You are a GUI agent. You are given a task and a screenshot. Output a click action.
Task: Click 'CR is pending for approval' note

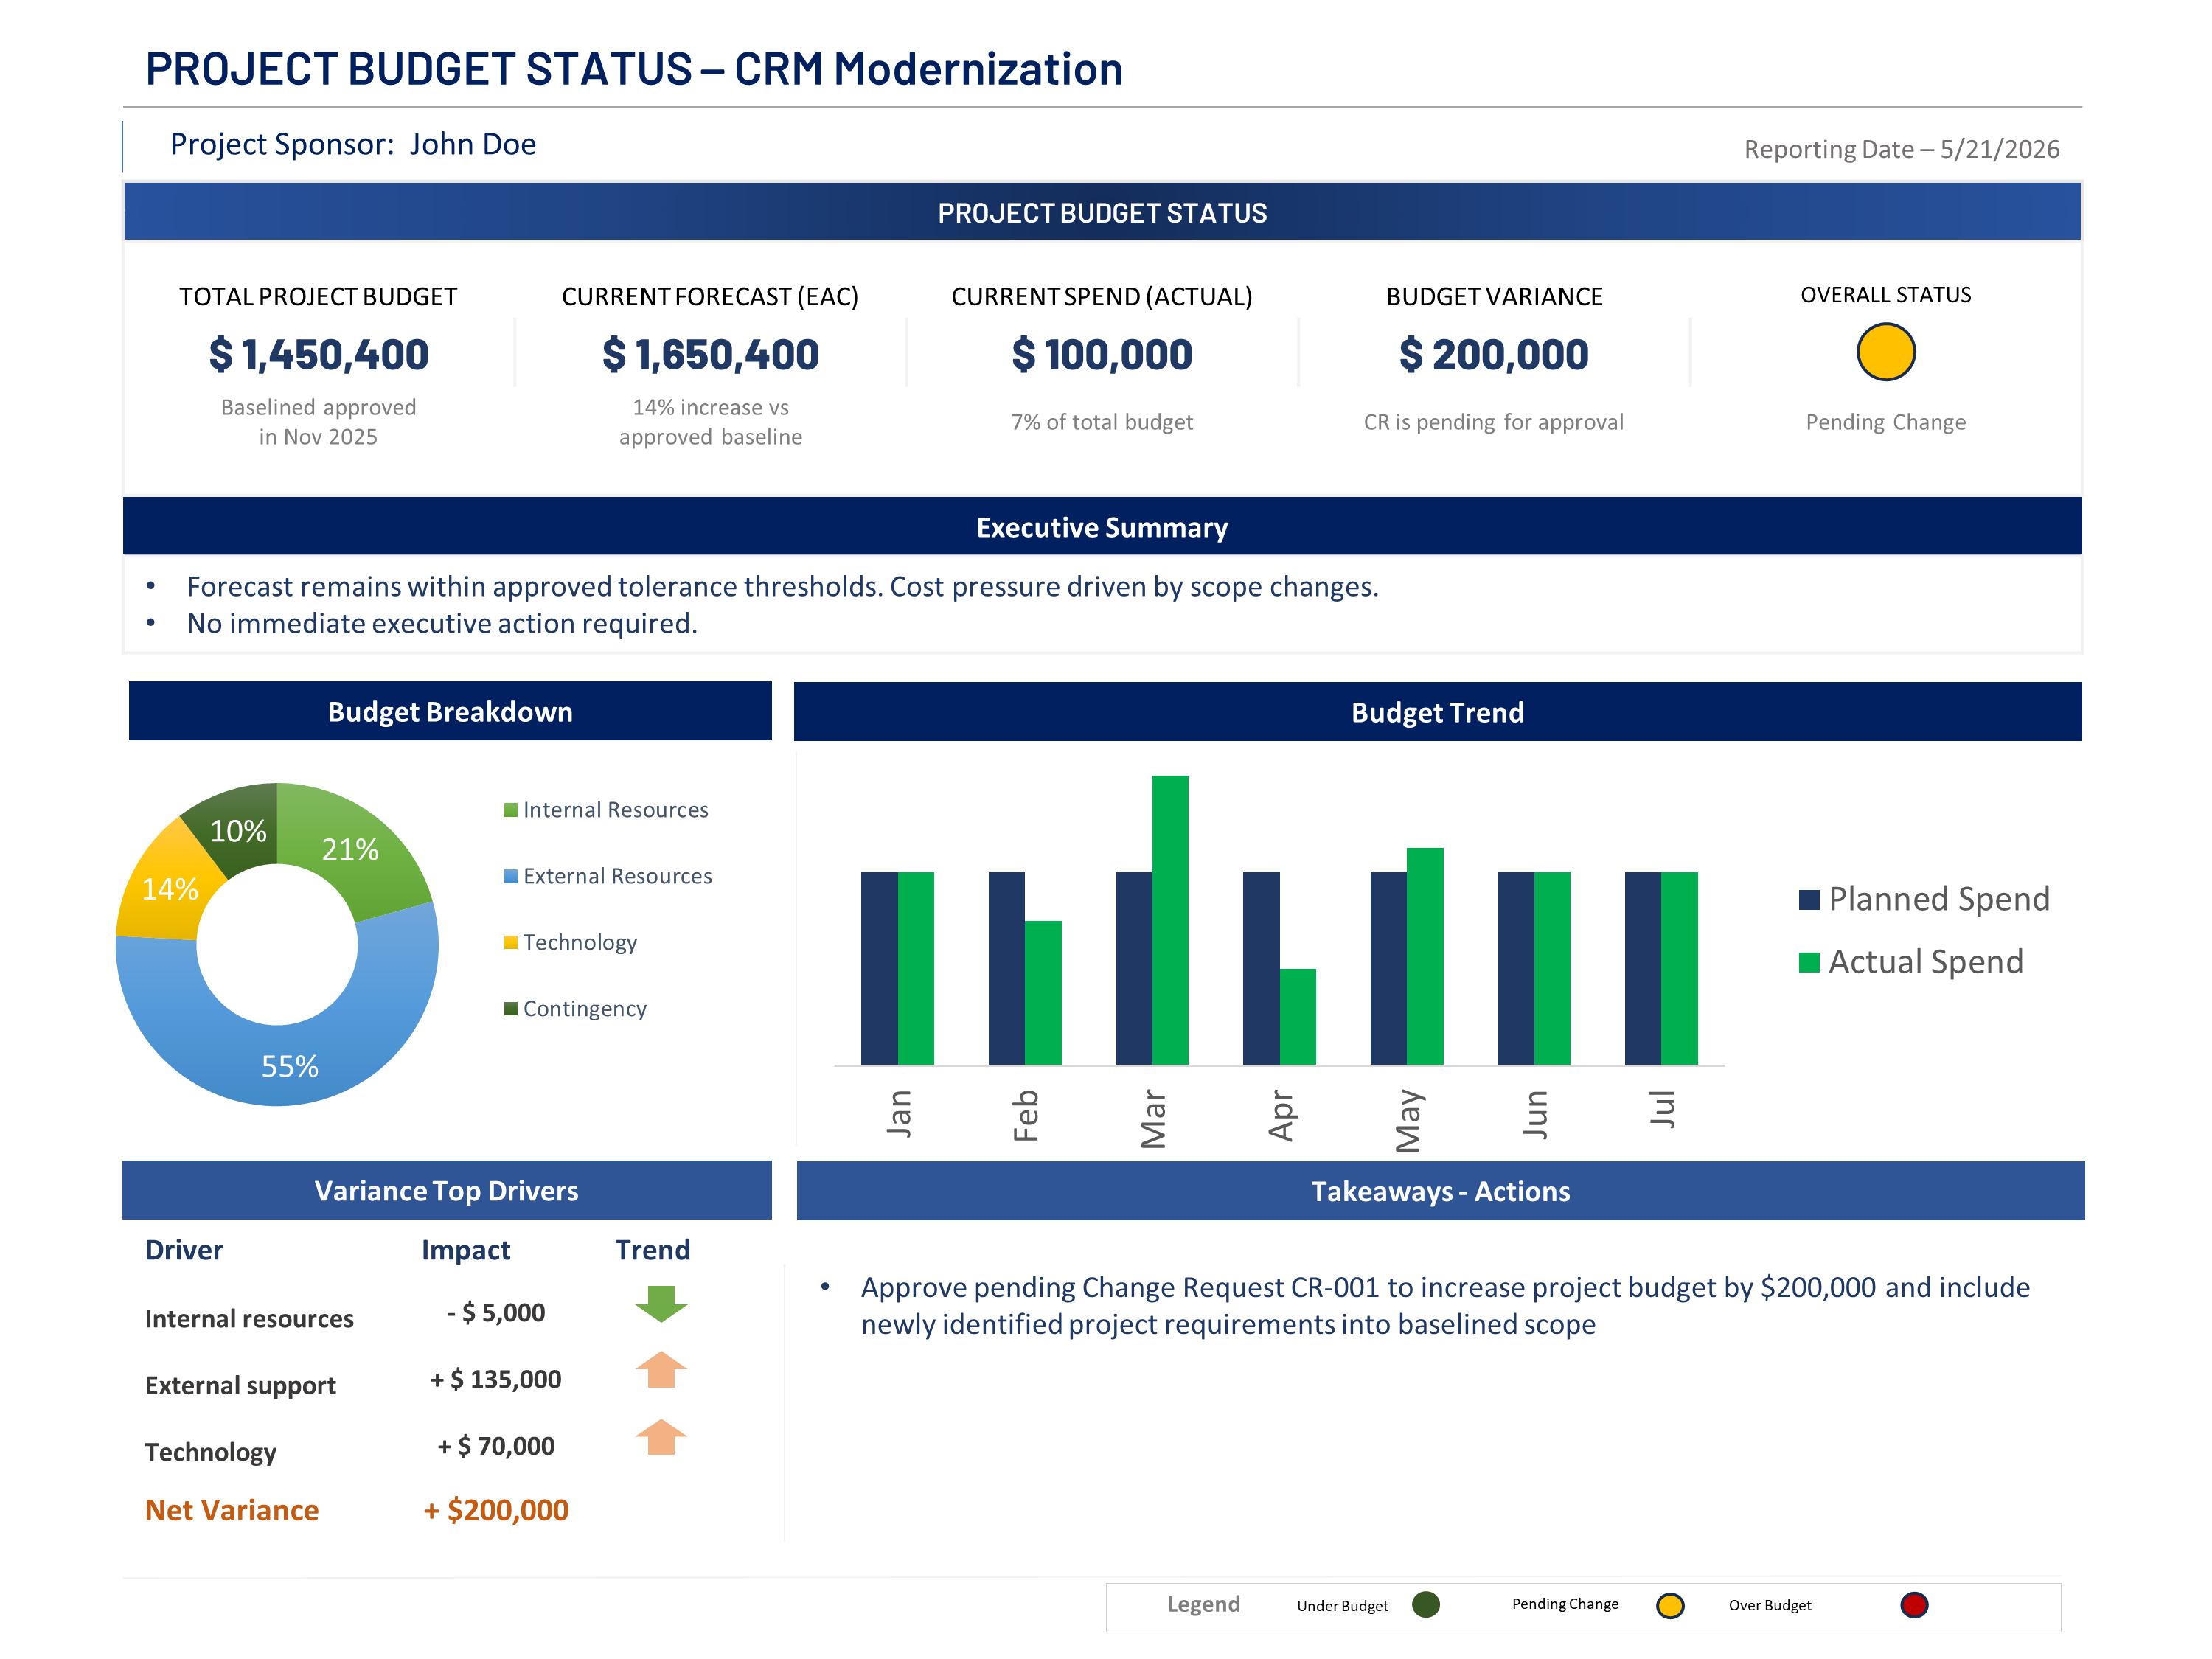click(1494, 422)
